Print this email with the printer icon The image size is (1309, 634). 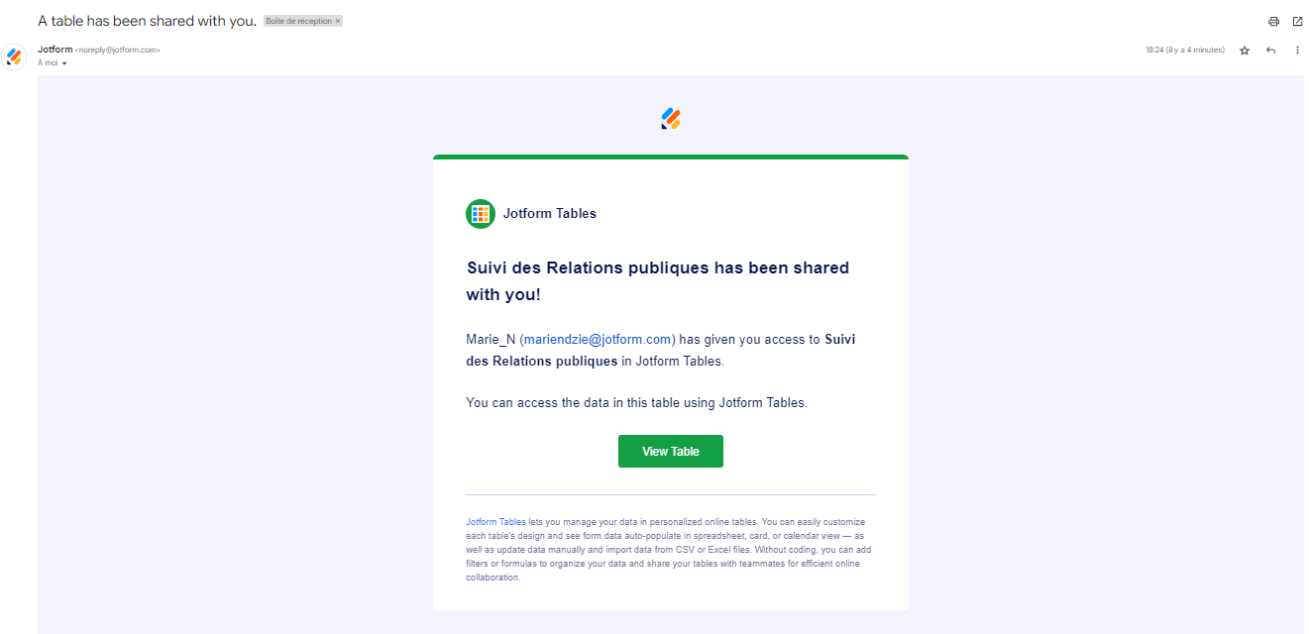click(1273, 22)
